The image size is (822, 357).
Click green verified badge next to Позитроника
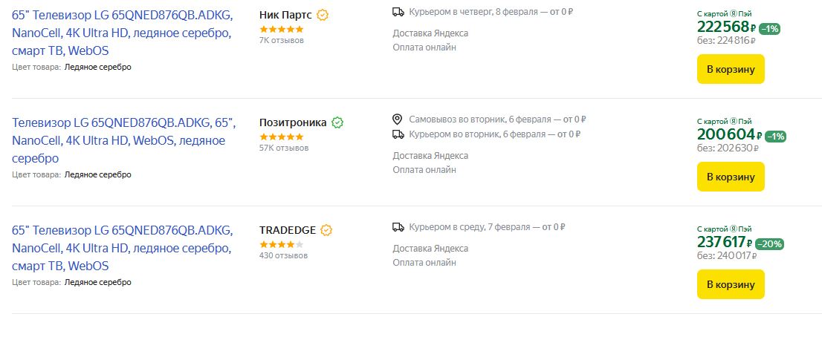pos(337,122)
